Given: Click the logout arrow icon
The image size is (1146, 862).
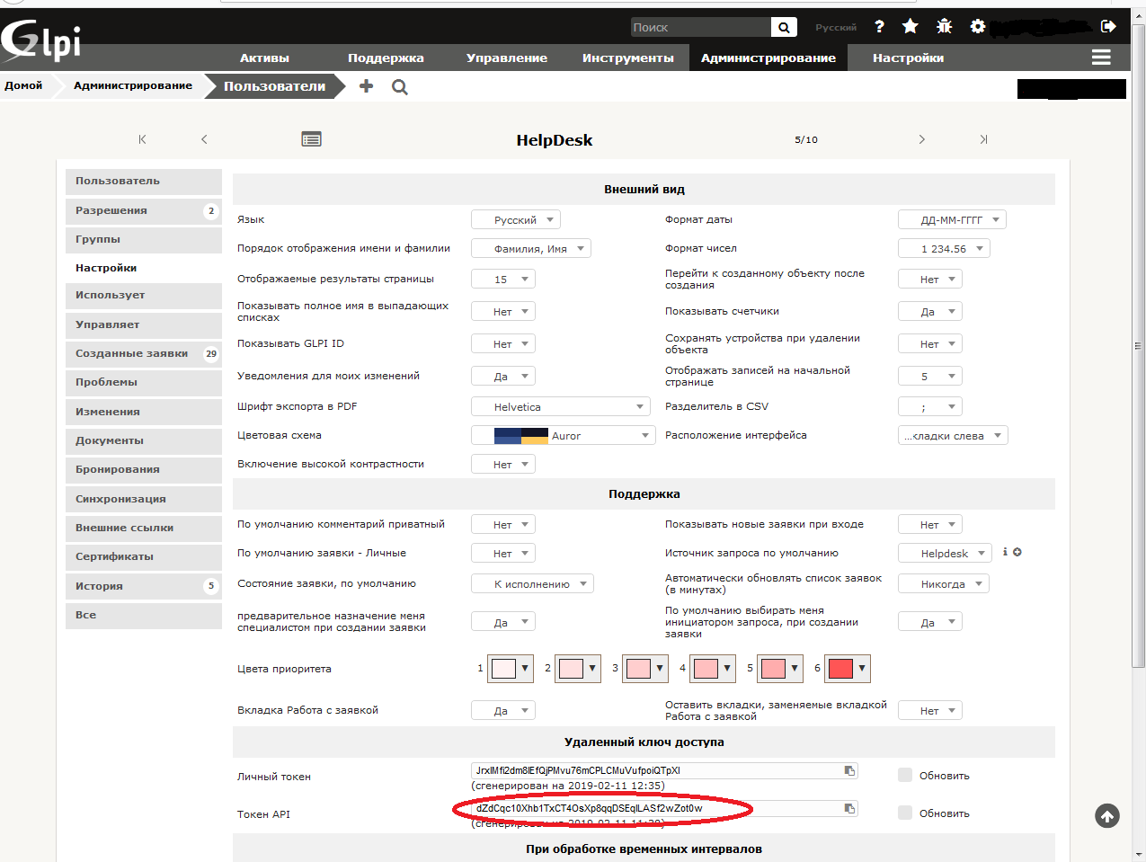Looking at the screenshot, I should 1109,27.
